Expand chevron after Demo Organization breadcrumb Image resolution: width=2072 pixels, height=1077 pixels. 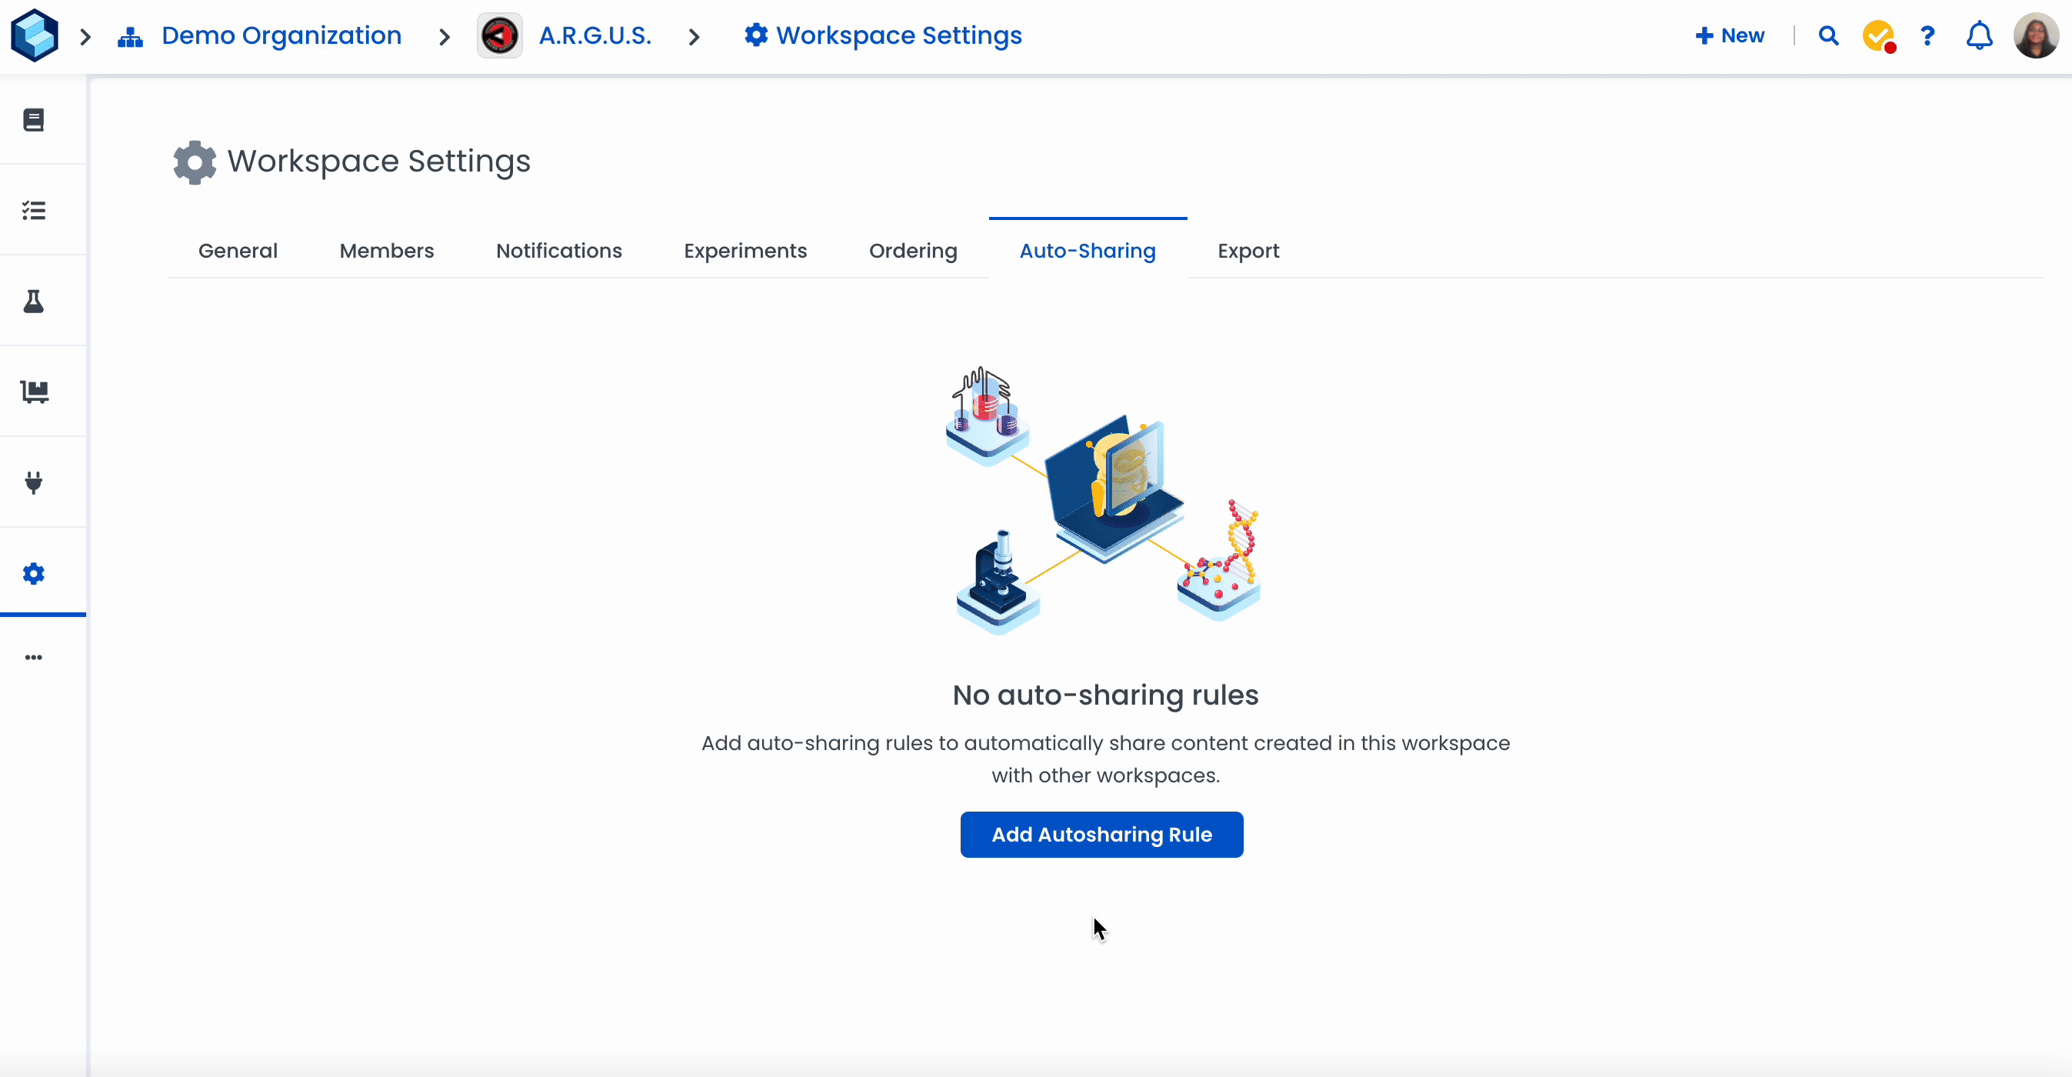click(444, 37)
